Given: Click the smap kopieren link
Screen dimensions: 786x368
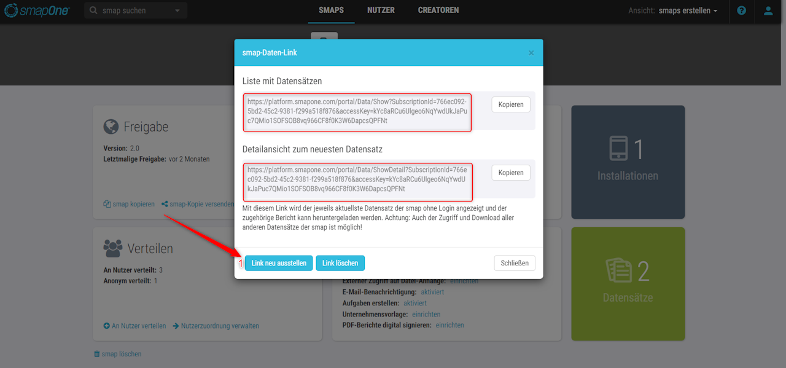Looking at the screenshot, I should click(129, 204).
